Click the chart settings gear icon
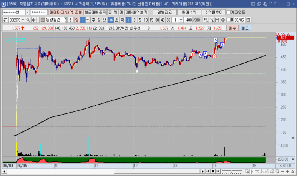Viewport: 297px width, 176px height. (x=223, y=20)
